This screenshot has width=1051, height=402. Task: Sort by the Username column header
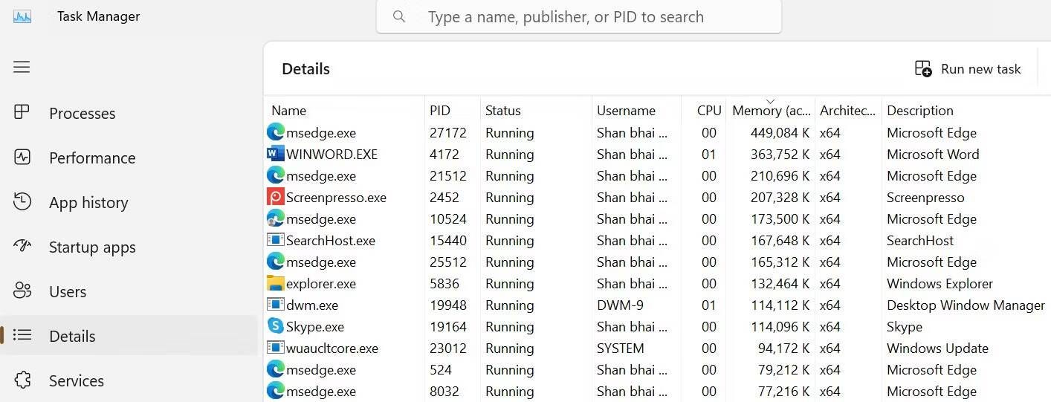(636, 110)
